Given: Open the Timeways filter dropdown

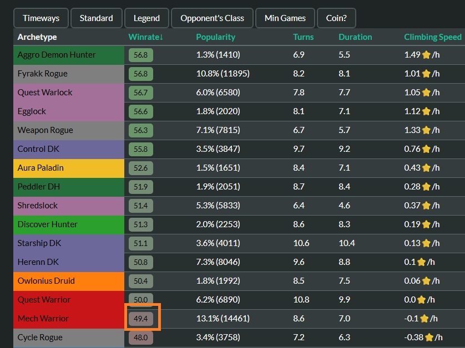Looking at the screenshot, I should [x=41, y=18].
